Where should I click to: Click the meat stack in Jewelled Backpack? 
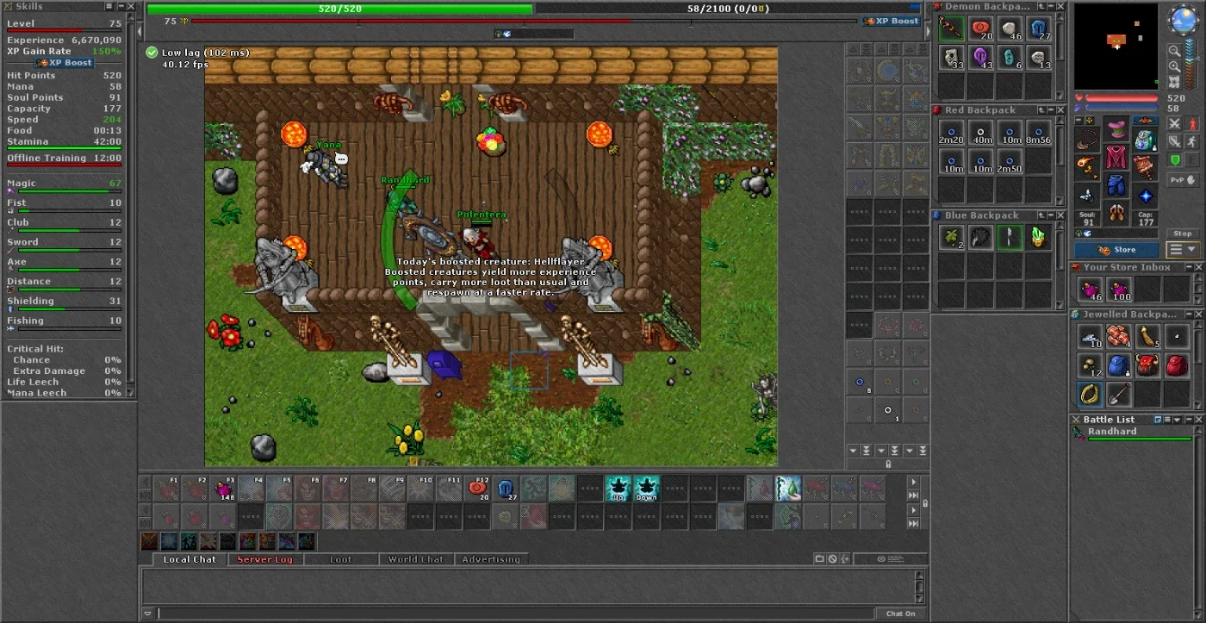pos(1118,336)
